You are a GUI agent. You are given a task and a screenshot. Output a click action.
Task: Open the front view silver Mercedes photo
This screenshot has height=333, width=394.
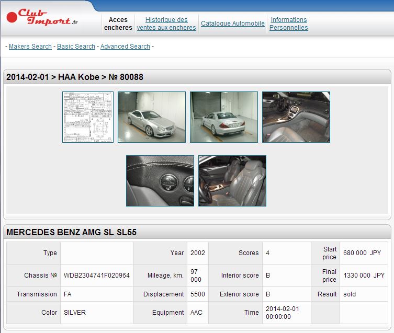pyautogui.click(x=152, y=117)
